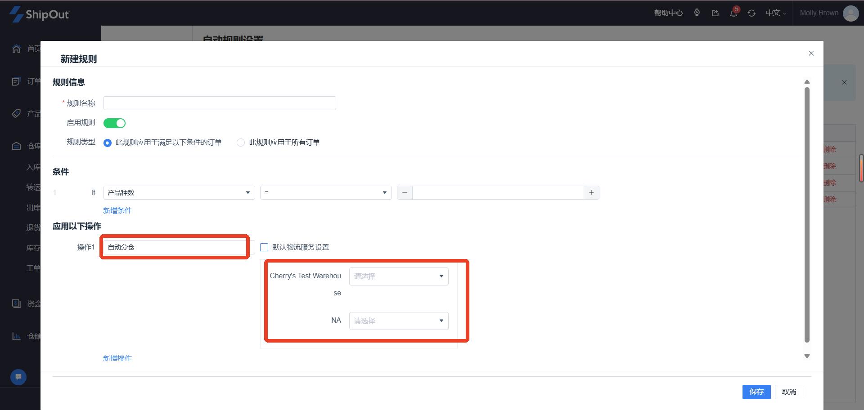
Task: Click the product tag icon in sidebar
Action: click(16, 113)
